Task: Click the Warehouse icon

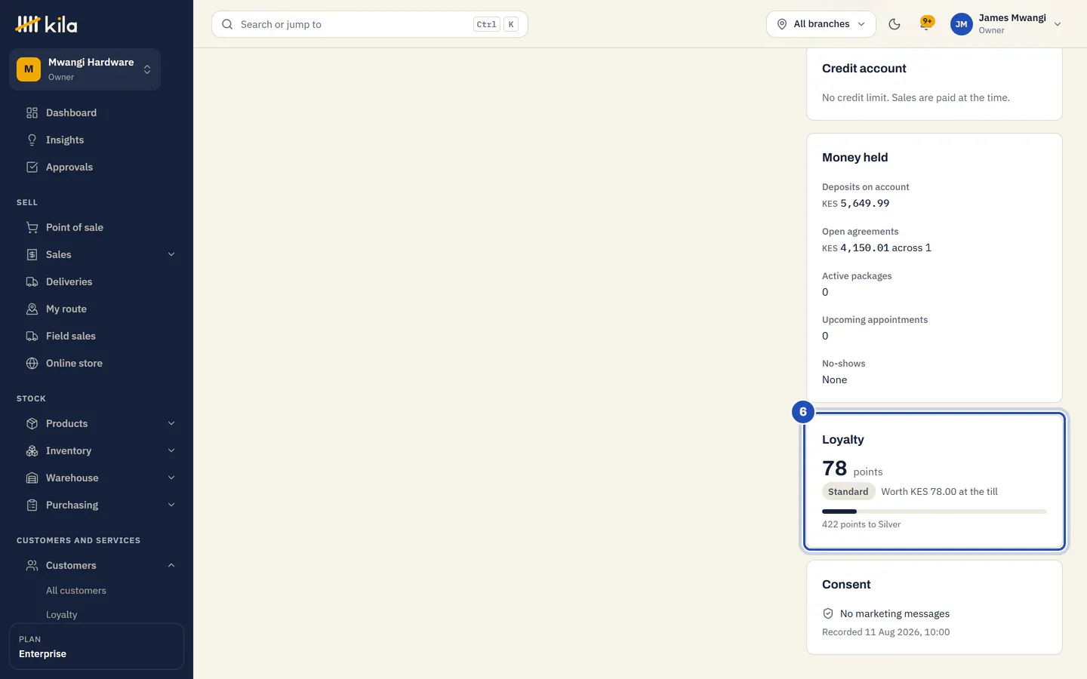Action: click(x=32, y=478)
